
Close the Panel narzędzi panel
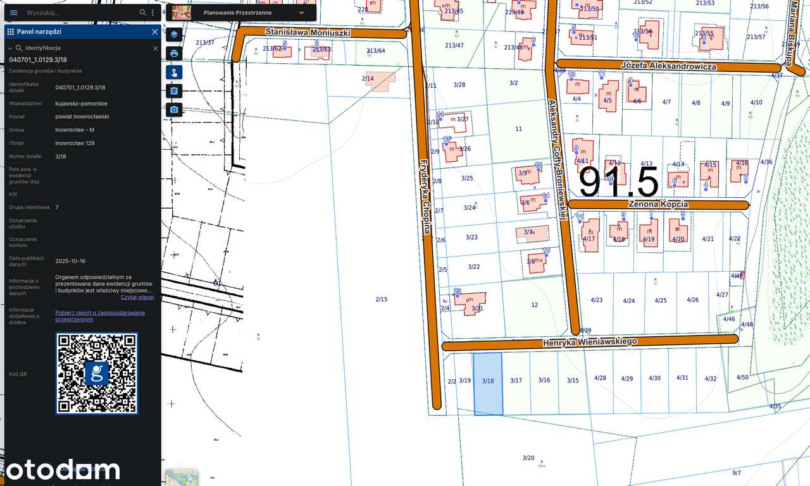tap(154, 32)
